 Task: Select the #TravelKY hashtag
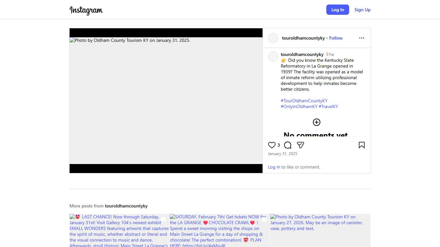pyautogui.click(x=328, y=106)
